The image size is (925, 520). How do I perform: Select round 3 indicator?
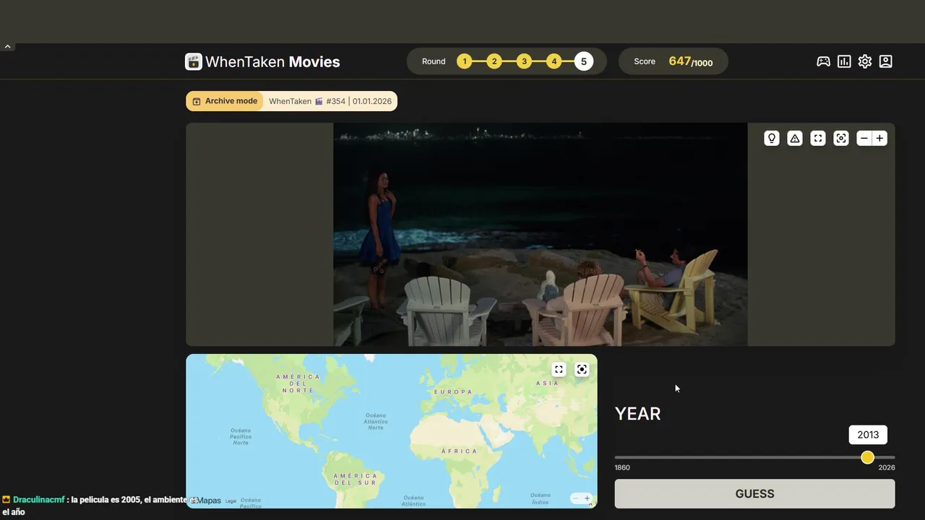point(524,61)
